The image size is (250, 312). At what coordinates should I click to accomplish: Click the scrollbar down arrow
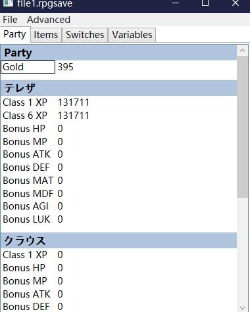tap(243, 307)
